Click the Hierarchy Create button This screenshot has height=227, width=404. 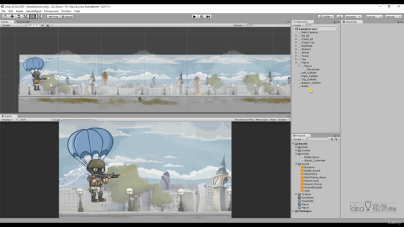coord(298,25)
